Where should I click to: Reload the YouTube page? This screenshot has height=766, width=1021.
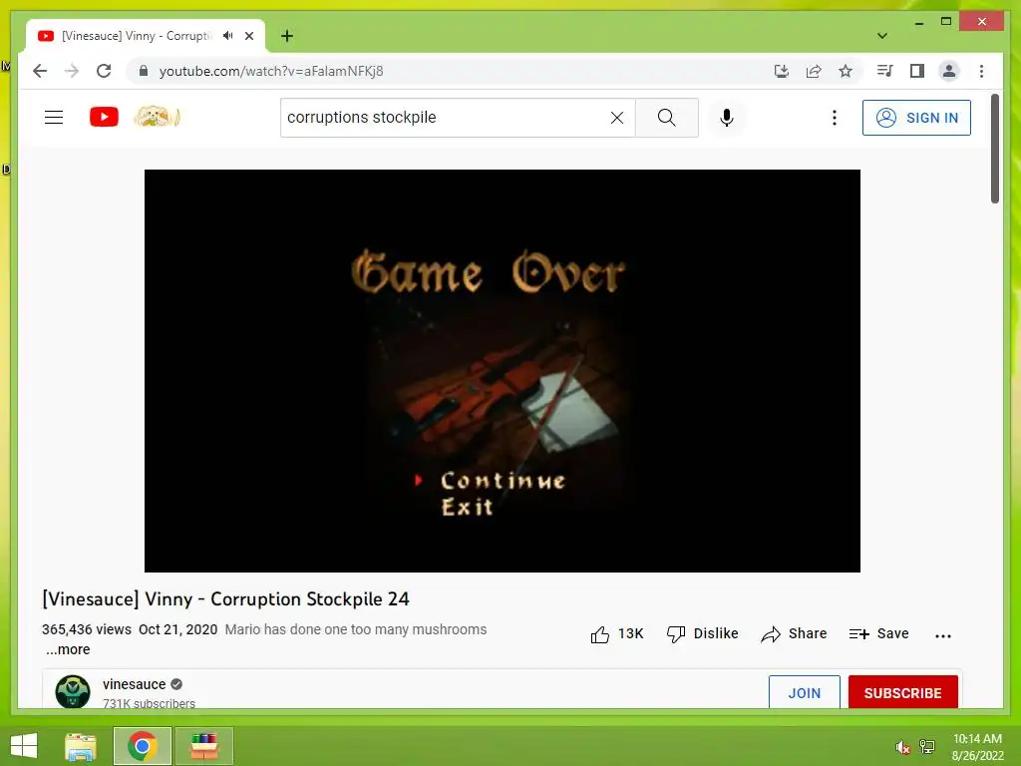coord(104,71)
